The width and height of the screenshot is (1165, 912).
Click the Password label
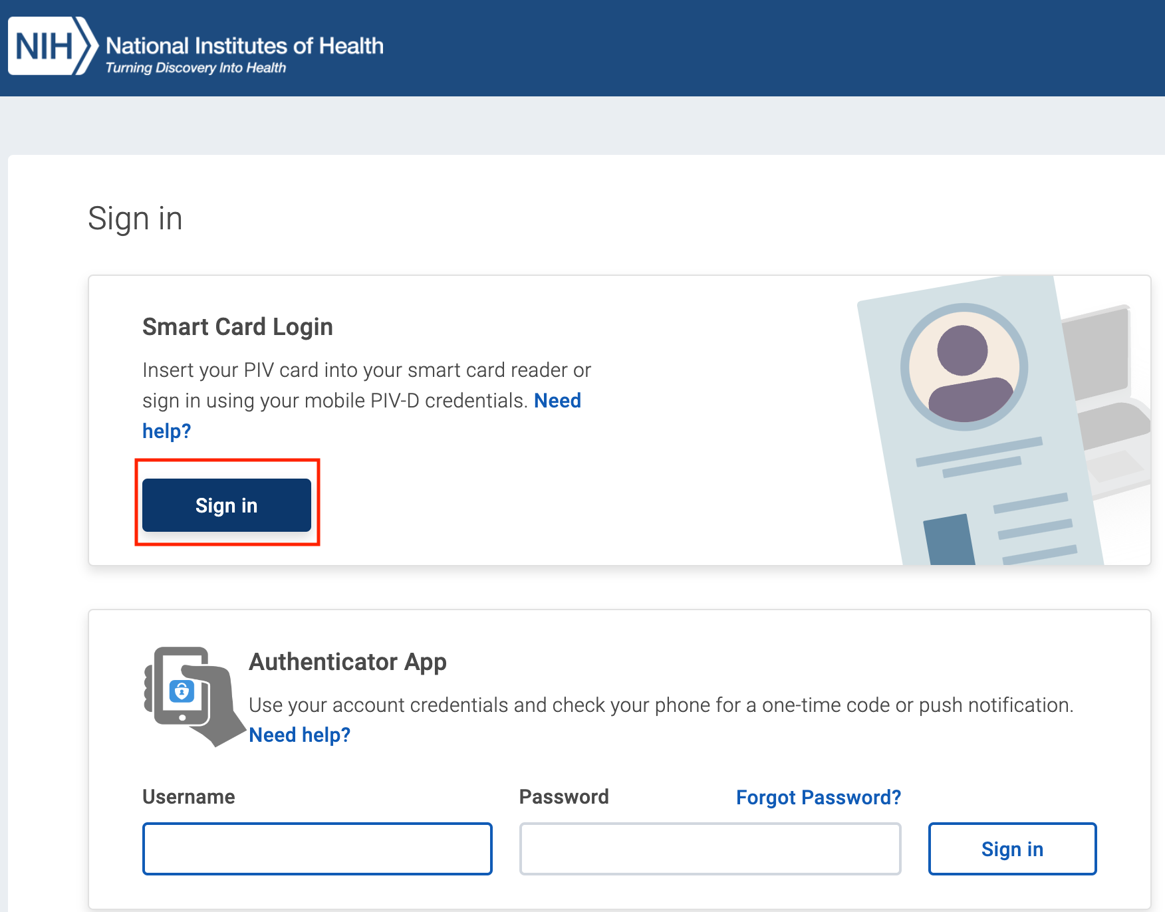click(564, 797)
